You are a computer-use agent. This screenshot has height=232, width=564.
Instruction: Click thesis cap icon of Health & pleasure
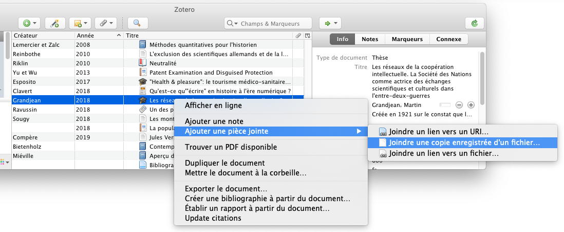coord(143,82)
